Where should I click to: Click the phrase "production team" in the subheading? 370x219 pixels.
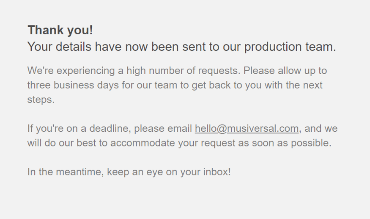click(x=290, y=47)
